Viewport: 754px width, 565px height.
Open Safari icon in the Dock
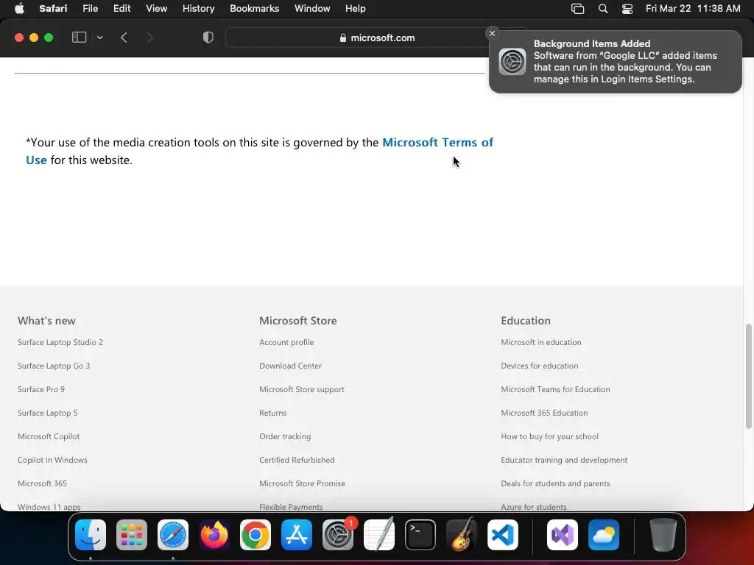coord(173,535)
